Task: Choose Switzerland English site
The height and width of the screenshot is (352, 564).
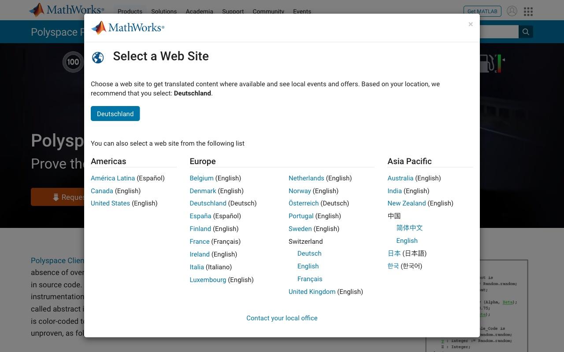Action: point(308,266)
